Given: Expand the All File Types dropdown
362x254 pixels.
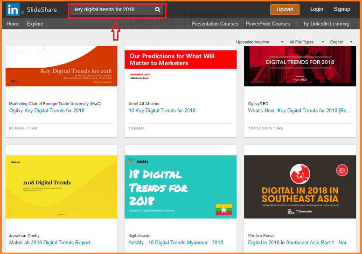Looking at the screenshot, I should tap(306, 42).
